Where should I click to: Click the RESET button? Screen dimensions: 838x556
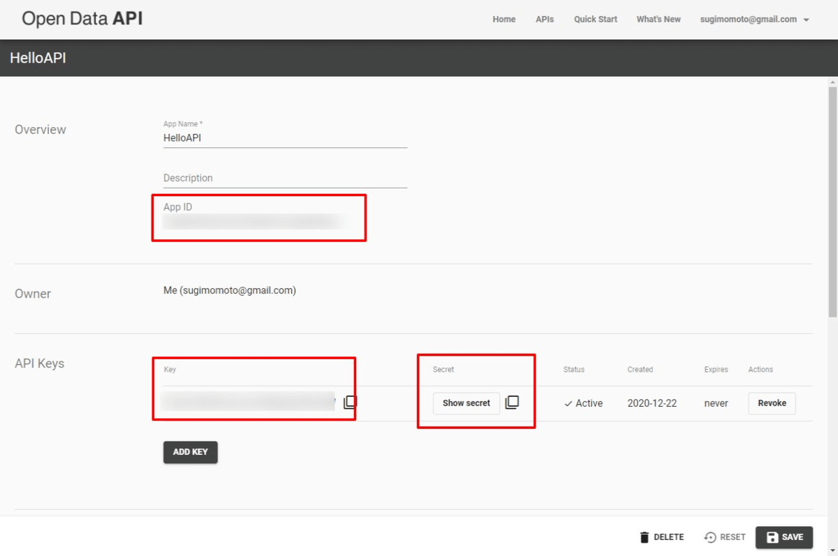pyautogui.click(x=725, y=537)
